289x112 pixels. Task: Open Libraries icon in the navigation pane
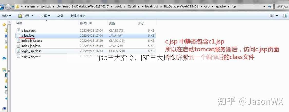click(4, 70)
